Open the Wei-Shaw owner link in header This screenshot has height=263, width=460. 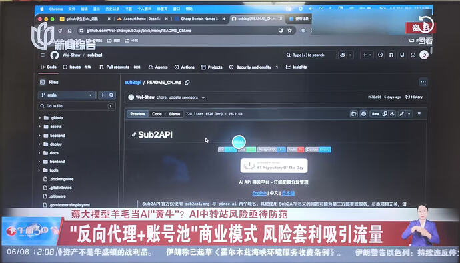pyautogui.click(x=71, y=55)
